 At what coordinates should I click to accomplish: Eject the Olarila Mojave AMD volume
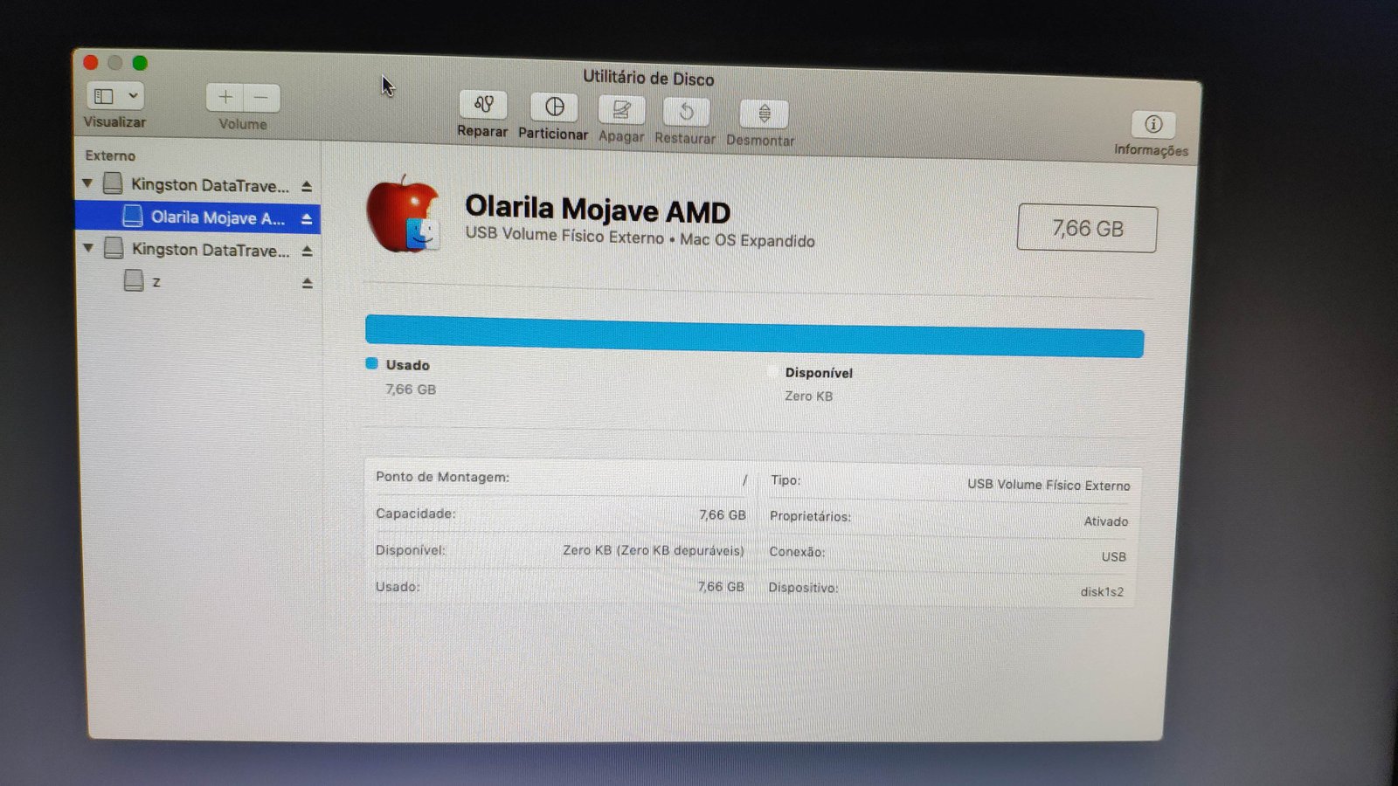(x=307, y=218)
